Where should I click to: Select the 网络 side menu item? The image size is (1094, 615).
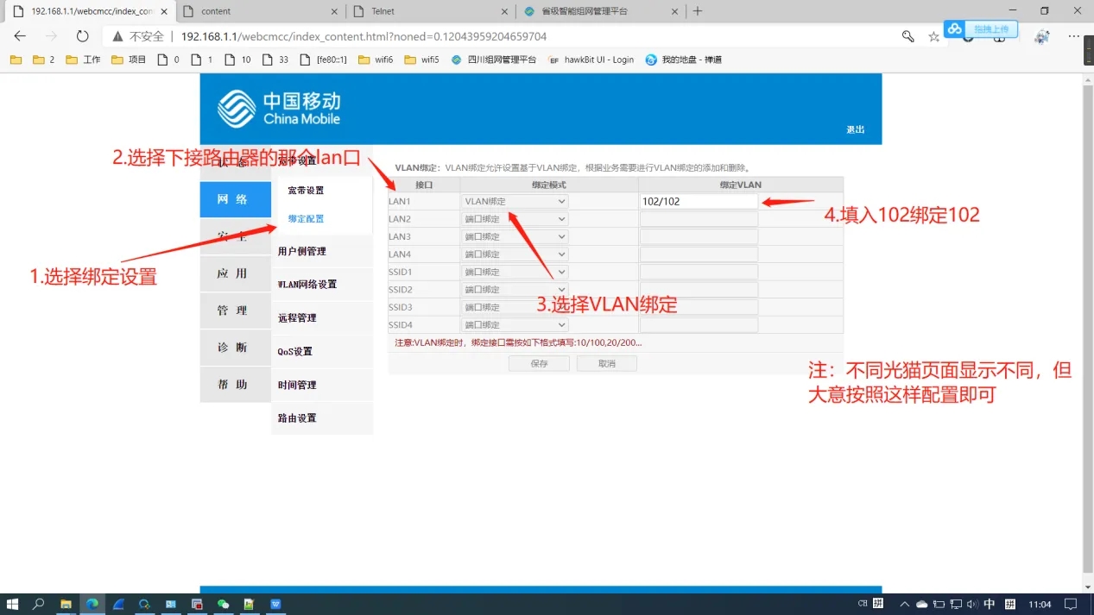[236, 199]
